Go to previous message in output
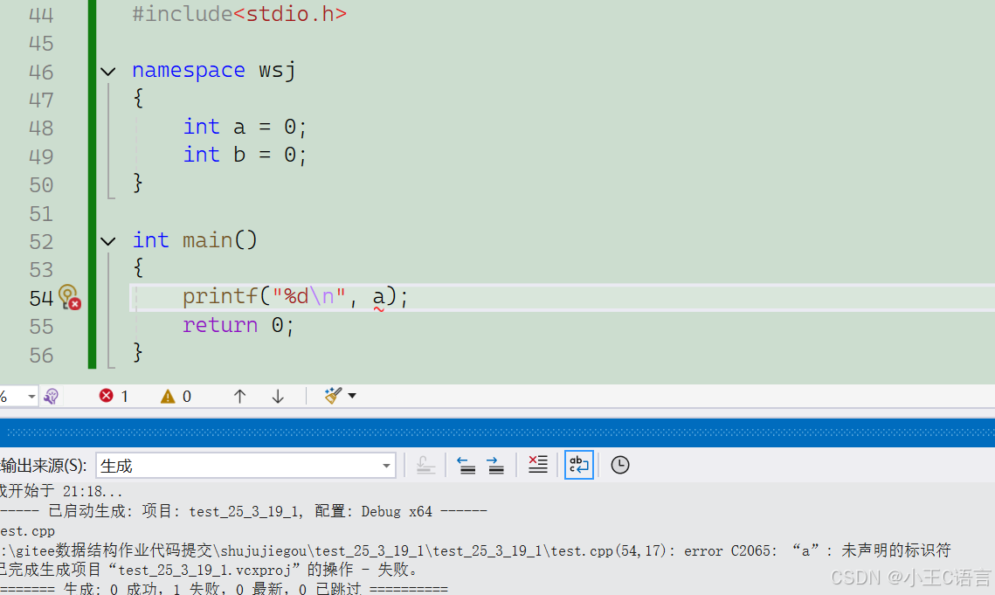Image resolution: width=995 pixels, height=595 pixels. tap(466, 466)
